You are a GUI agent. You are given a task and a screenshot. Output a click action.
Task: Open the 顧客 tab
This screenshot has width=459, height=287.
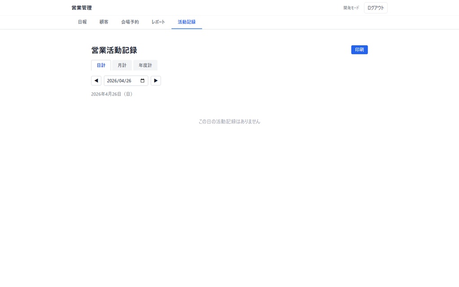tap(104, 22)
